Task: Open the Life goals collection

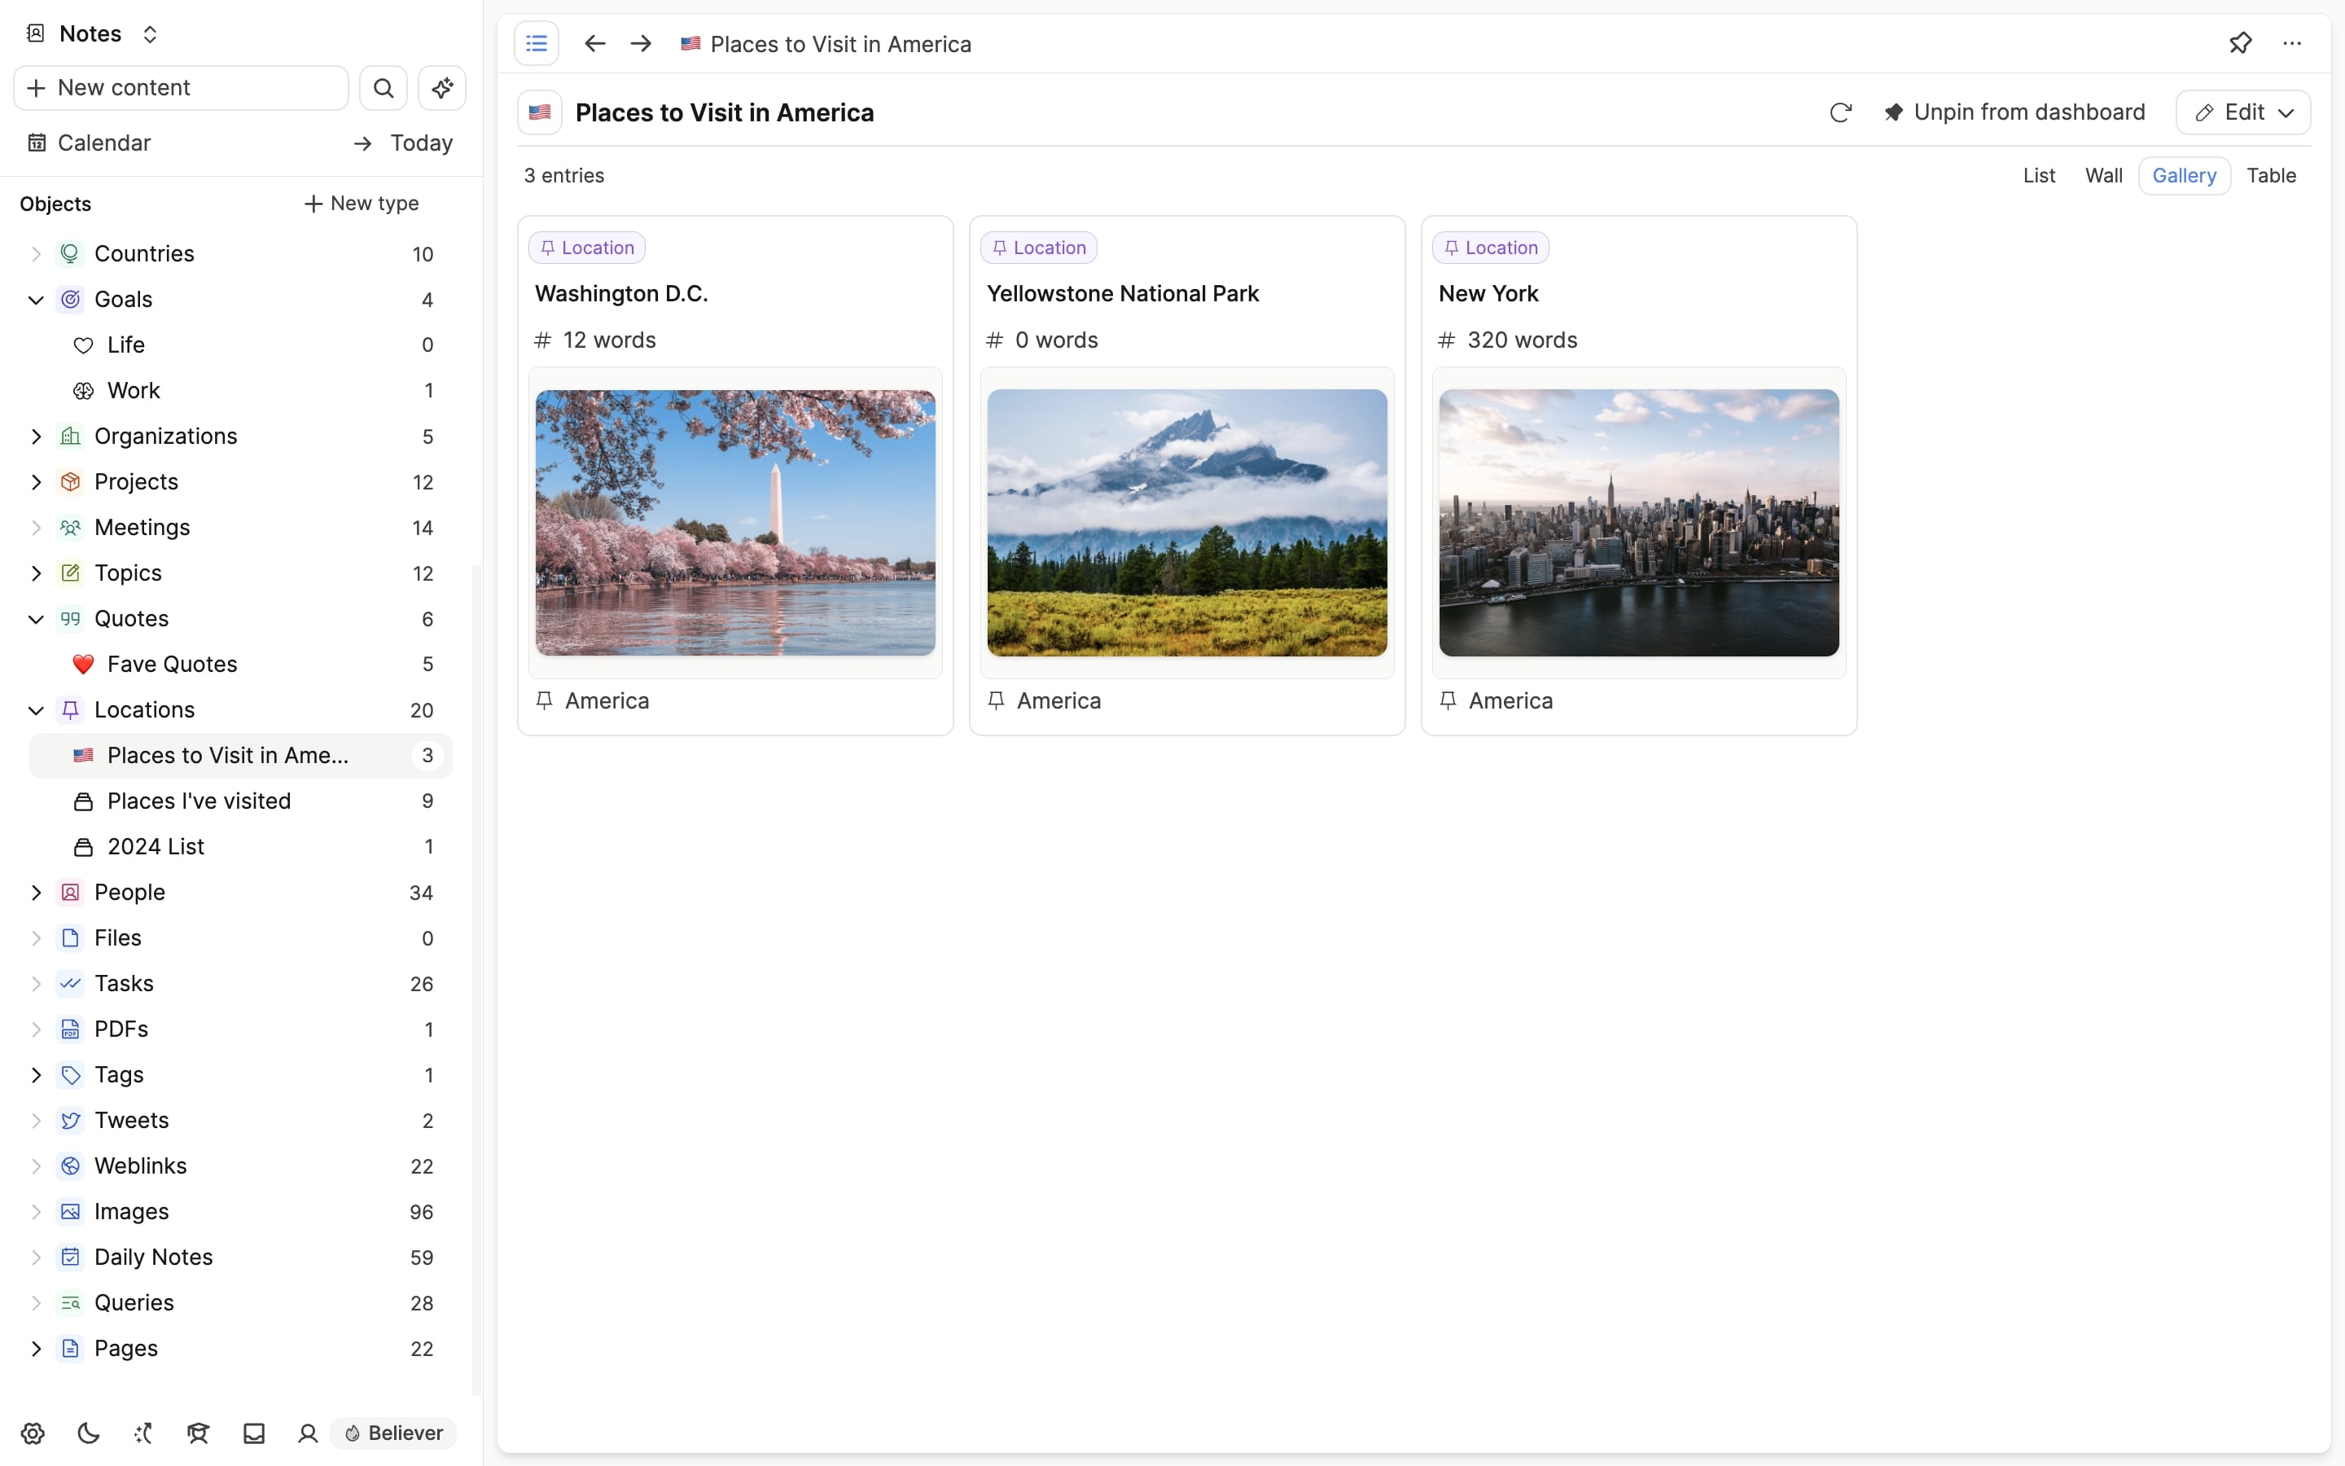Action: coord(241,345)
